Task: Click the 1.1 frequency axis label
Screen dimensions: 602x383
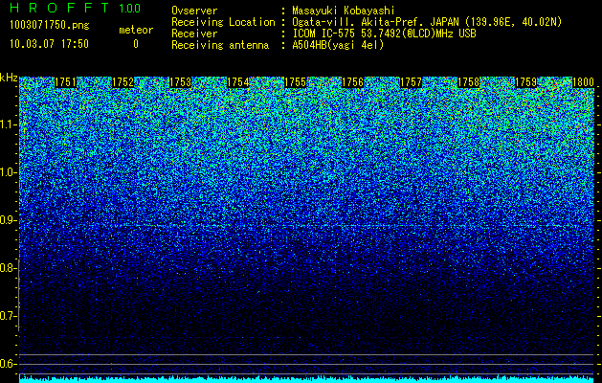Action: click(8, 125)
